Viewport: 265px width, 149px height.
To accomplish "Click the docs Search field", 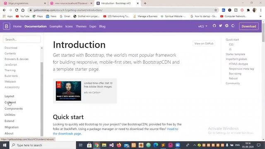I will tap(22, 39).
